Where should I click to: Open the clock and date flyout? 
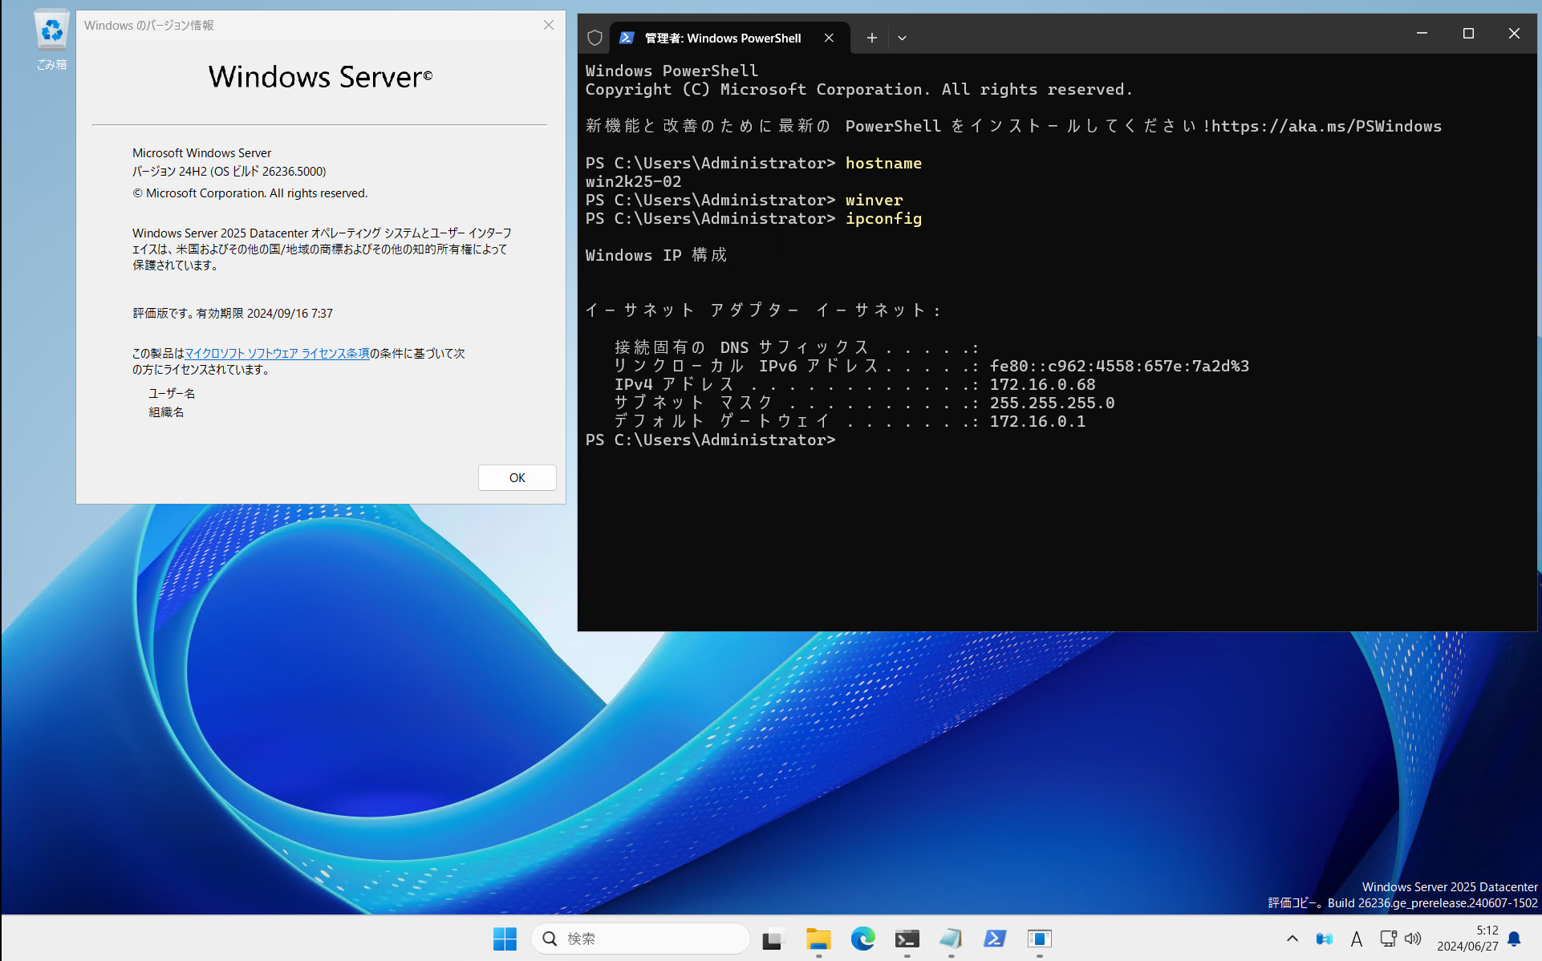point(1467,939)
